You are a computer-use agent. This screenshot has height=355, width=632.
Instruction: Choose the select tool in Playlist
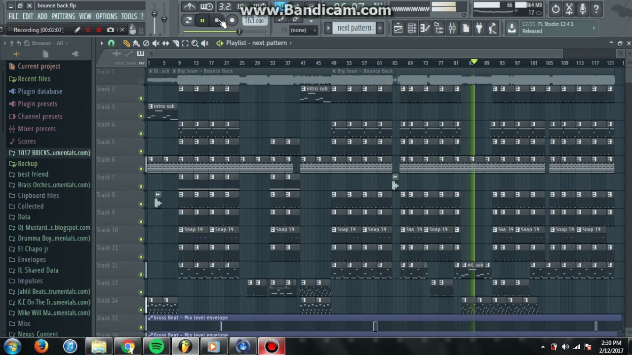coord(185,43)
